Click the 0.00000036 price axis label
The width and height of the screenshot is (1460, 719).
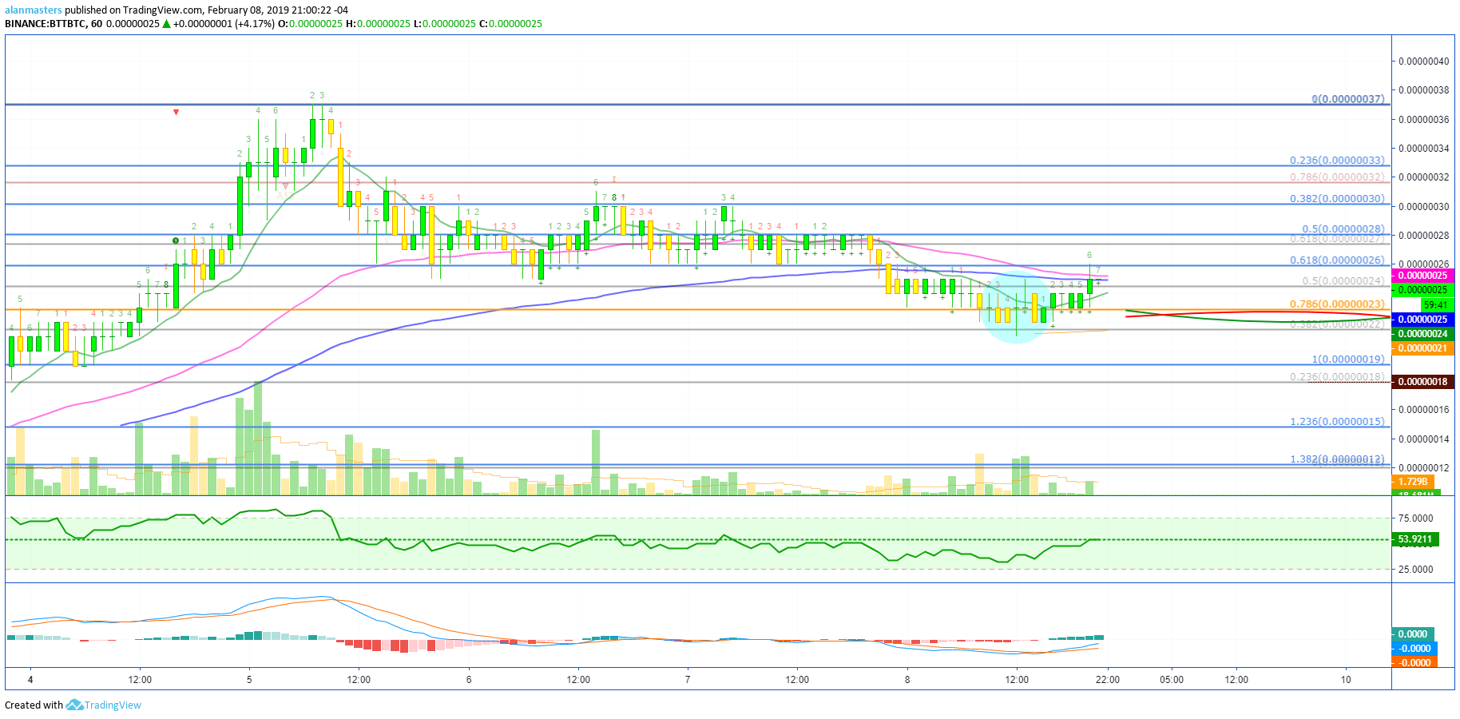(1423, 120)
